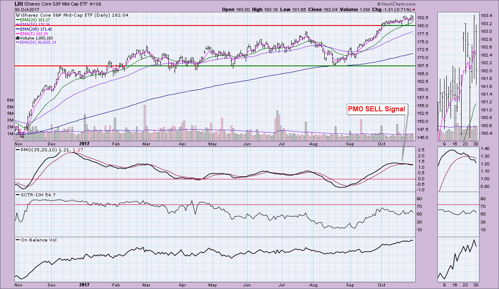The width and height of the screenshot is (499, 289).
Task: Click the green EMA(20) line swatch
Action: pos(17,20)
